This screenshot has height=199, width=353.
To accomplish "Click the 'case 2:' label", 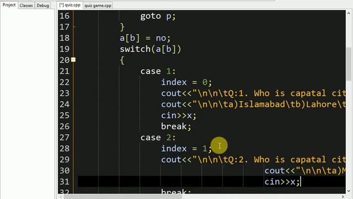I will coord(158,138).
